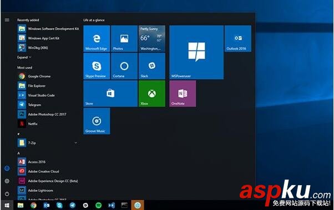Viewport: 334px width, 210px height.
Task: Click the A letter header in app list
Action: pyautogui.click(x=18, y=153)
